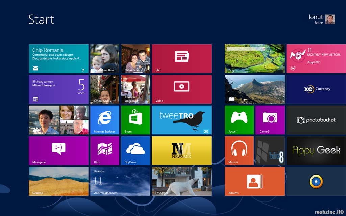Open the Știri news tile
Viewport: 346px width, 216px height.
[181, 58]
